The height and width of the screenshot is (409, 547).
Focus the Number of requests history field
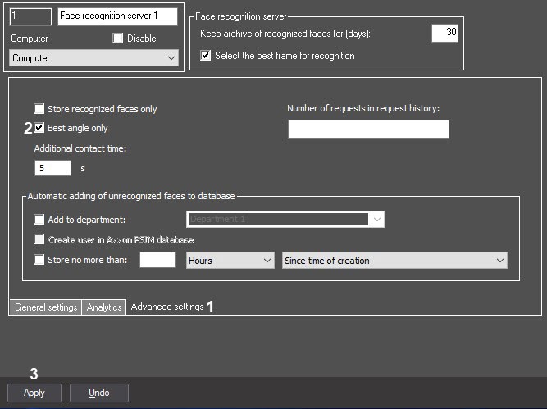click(x=368, y=129)
